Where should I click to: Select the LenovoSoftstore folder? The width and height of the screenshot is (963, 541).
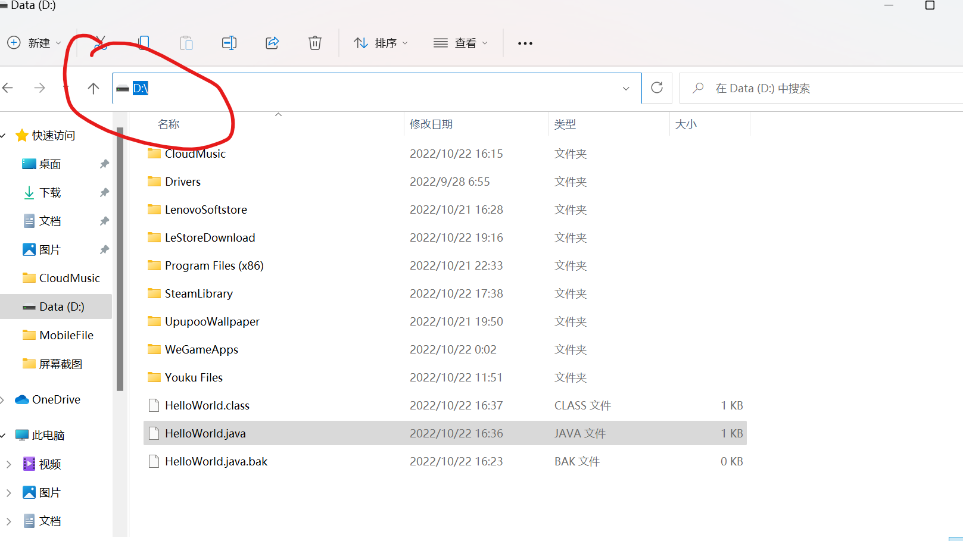tap(445, 209)
